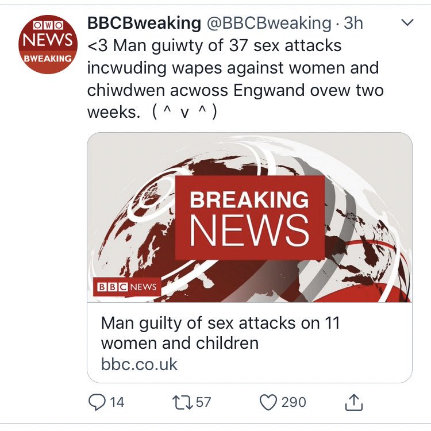Click the emoticon at end of tweet
The height and width of the screenshot is (431, 431).
pos(184,113)
